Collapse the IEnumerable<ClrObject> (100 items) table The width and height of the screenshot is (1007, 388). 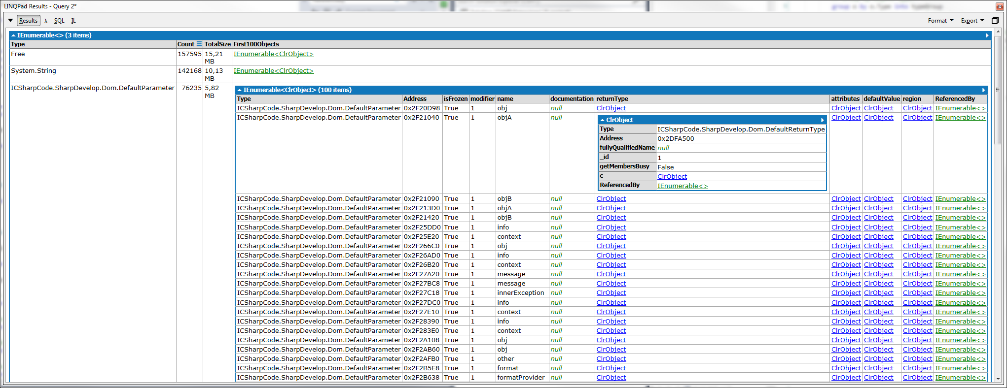click(239, 90)
